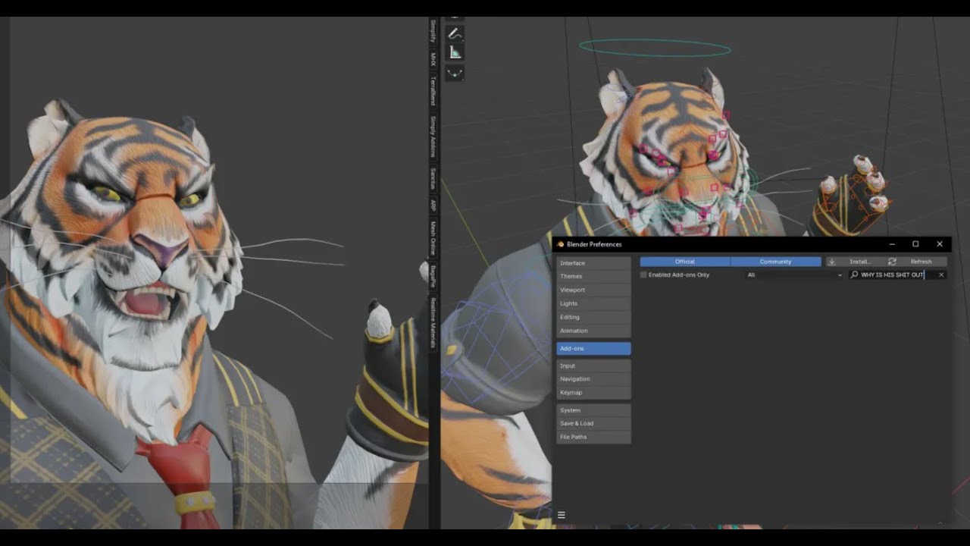Select the Measure tool in the viewport toolbar
Image resolution: width=970 pixels, height=546 pixels.
[455, 52]
